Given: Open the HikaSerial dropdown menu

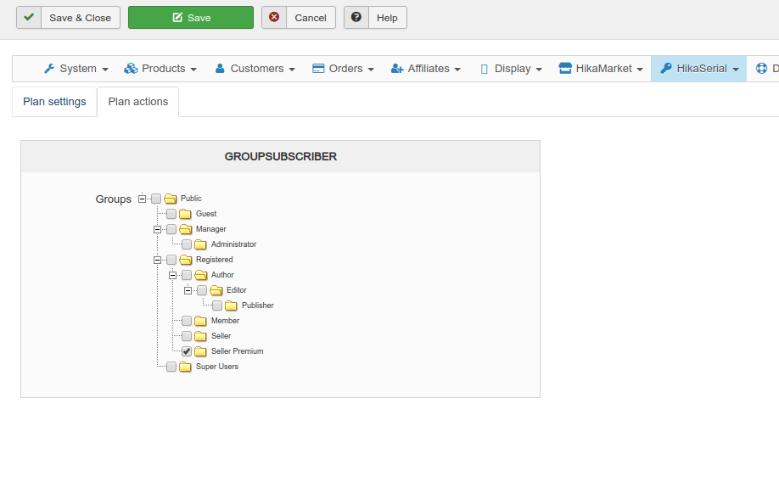Looking at the screenshot, I should click(698, 69).
